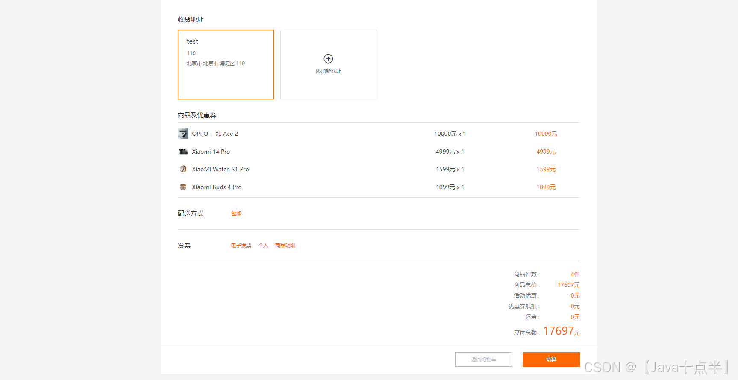Open the Xiaomi Buds 4 Pro product name
The width and height of the screenshot is (738, 380).
pyautogui.click(x=217, y=187)
